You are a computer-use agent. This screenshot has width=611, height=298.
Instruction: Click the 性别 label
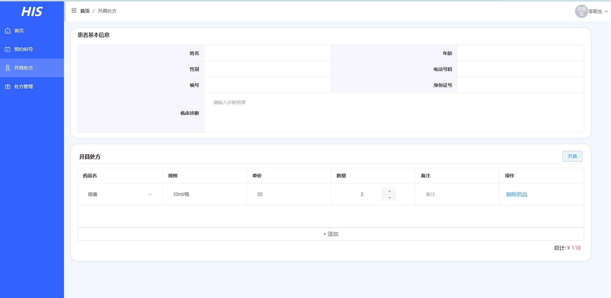pos(194,69)
